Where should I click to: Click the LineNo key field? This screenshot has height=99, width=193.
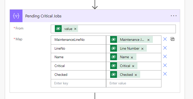click(x=78, y=49)
